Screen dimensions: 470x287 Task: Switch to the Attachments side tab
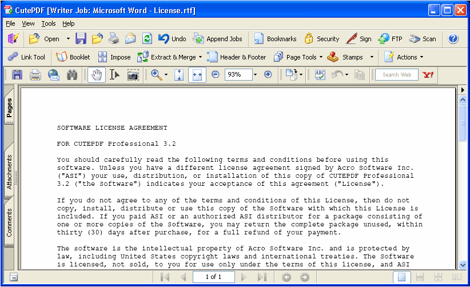coord(9,172)
